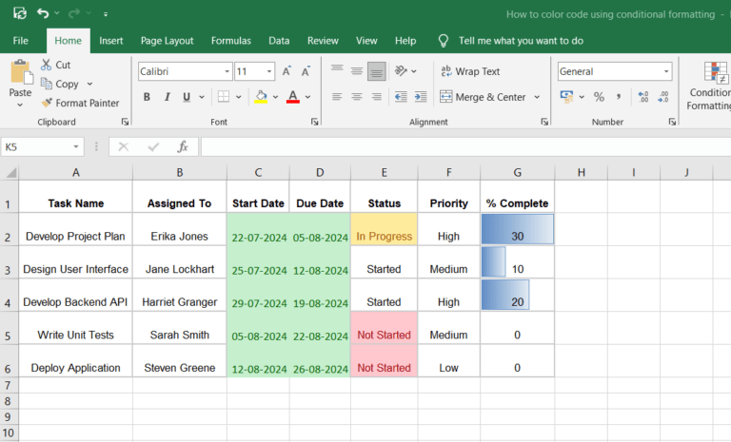The height and width of the screenshot is (442, 731).
Task: Click the Percent Style icon
Action: coord(599,97)
